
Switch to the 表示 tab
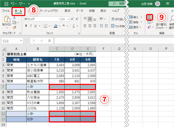point(103,11)
